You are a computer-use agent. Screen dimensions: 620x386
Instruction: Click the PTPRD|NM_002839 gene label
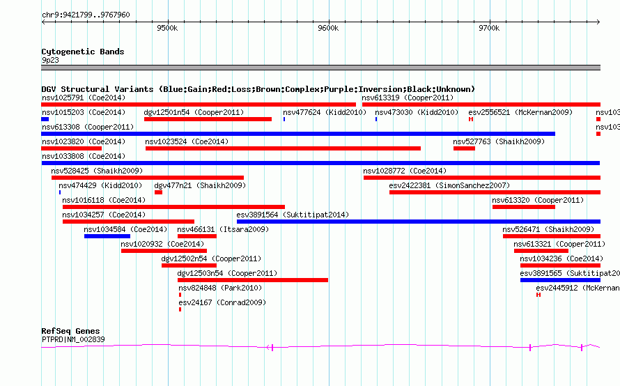(73, 339)
